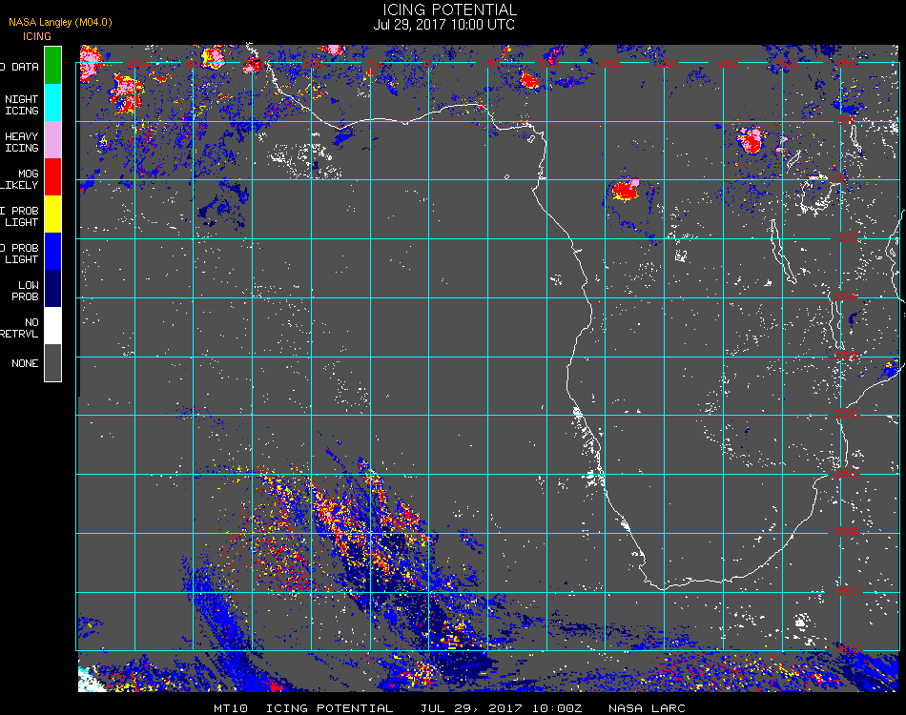Click the 'NASA Langley (M04.0)' label
Screen dimensions: 906x715
60,22
